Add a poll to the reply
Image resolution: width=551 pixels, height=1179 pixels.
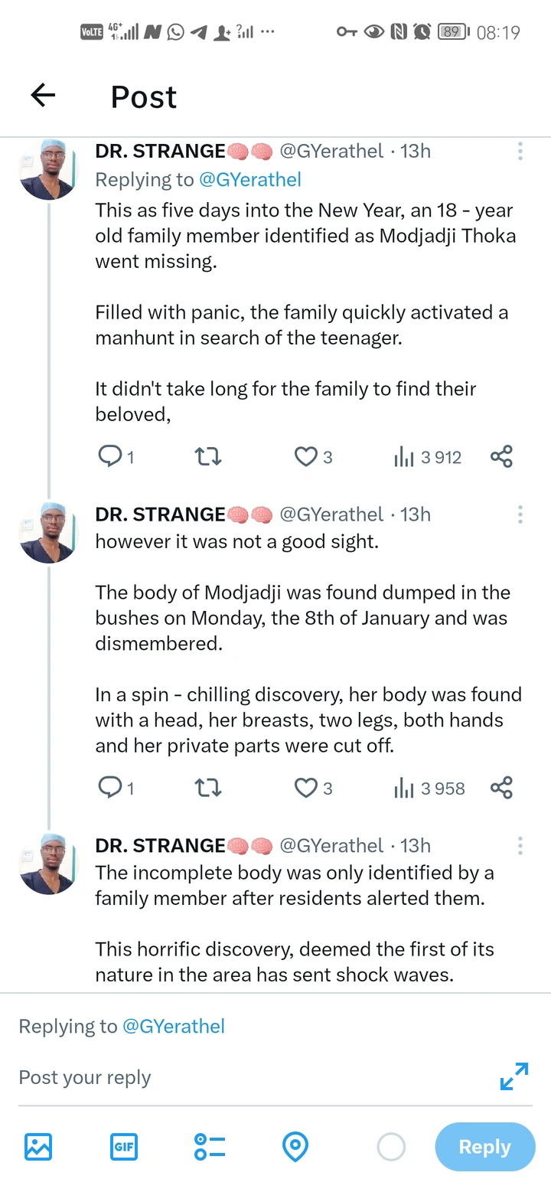[210, 1146]
